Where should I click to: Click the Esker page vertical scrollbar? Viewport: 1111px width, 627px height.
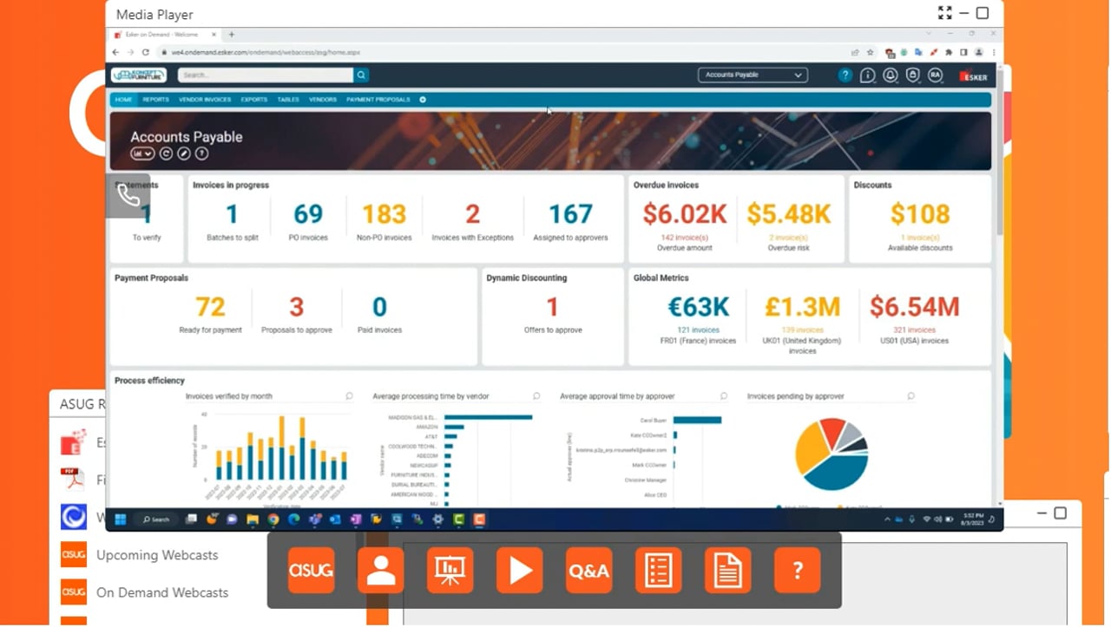998,153
